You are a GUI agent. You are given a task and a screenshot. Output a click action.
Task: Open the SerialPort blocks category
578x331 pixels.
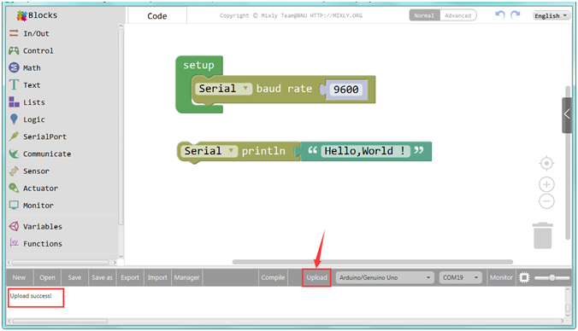(x=38, y=136)
